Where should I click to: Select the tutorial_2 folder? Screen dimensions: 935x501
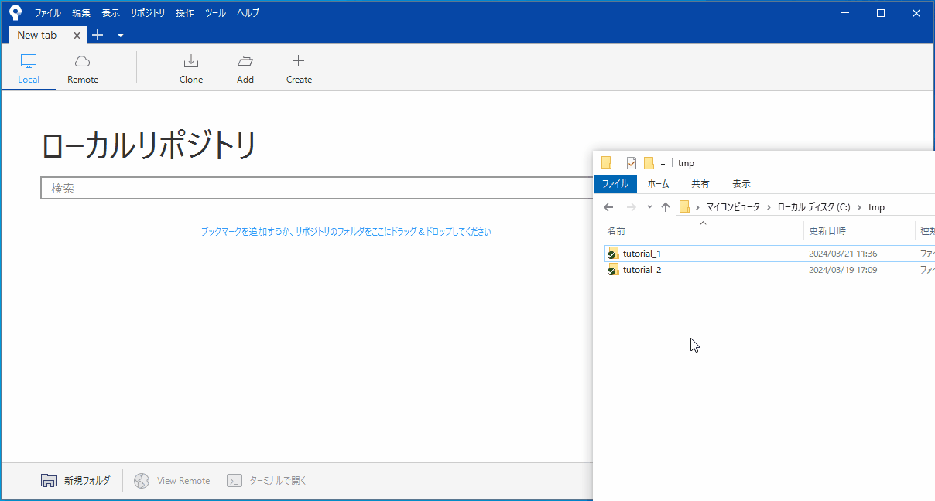click(x=642, y=270)
